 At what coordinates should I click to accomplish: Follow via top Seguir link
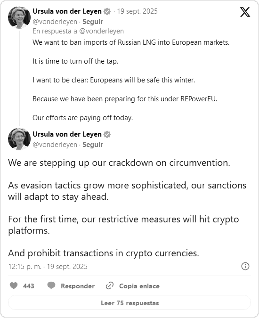(x=93, y=22)
